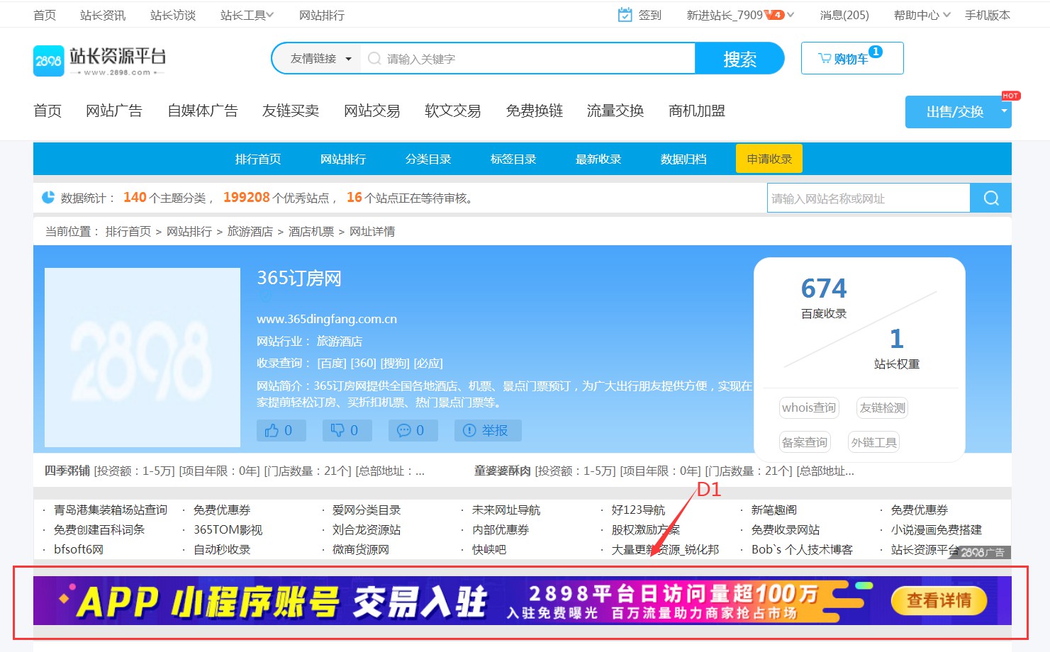This screenshot has height=652, width=1050.
Task: Focus the 请输入网站名称或网址 field
Action: click(869, 198)
